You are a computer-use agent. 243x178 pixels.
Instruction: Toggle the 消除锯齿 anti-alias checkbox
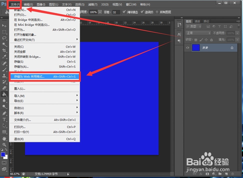[124, 12]
